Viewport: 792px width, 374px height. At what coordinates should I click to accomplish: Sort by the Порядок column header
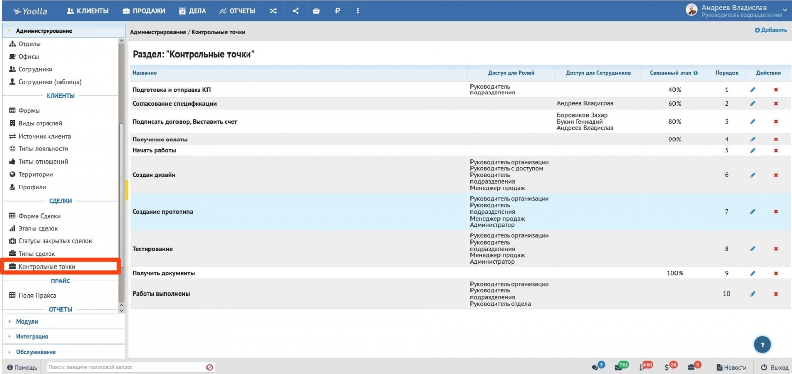tap(727, 73)
